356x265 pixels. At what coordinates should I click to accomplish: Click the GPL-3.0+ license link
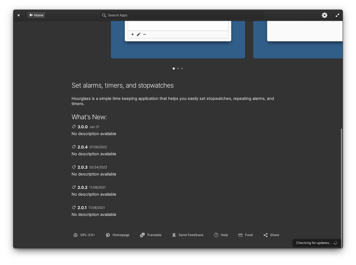click(84, 235)
